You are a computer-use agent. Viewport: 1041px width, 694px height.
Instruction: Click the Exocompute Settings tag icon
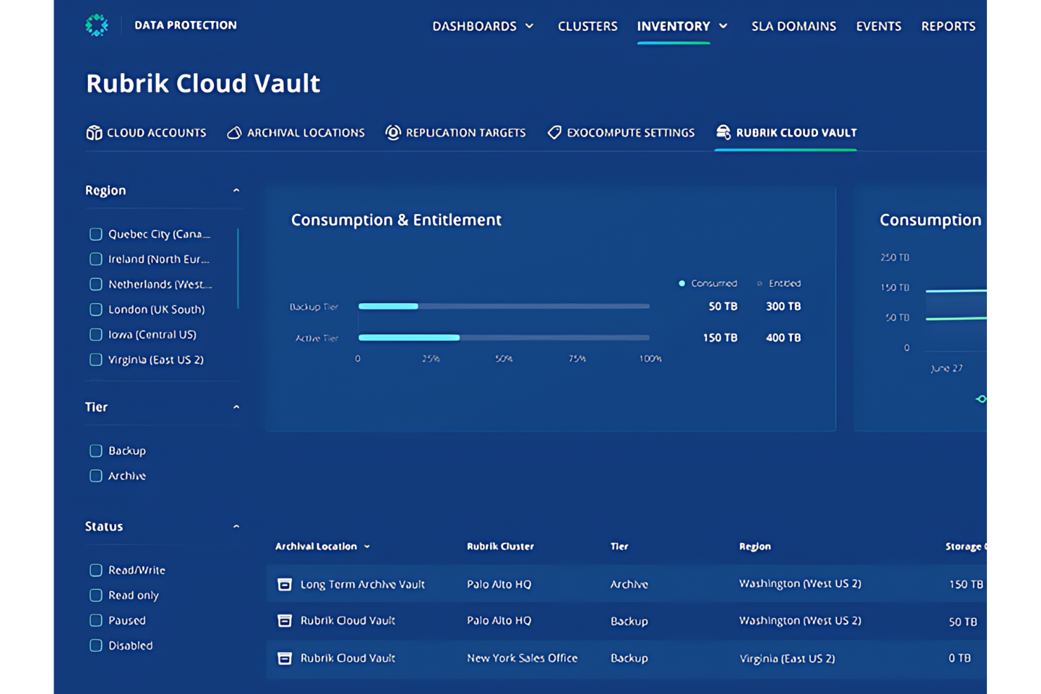(x=554, y=132)
